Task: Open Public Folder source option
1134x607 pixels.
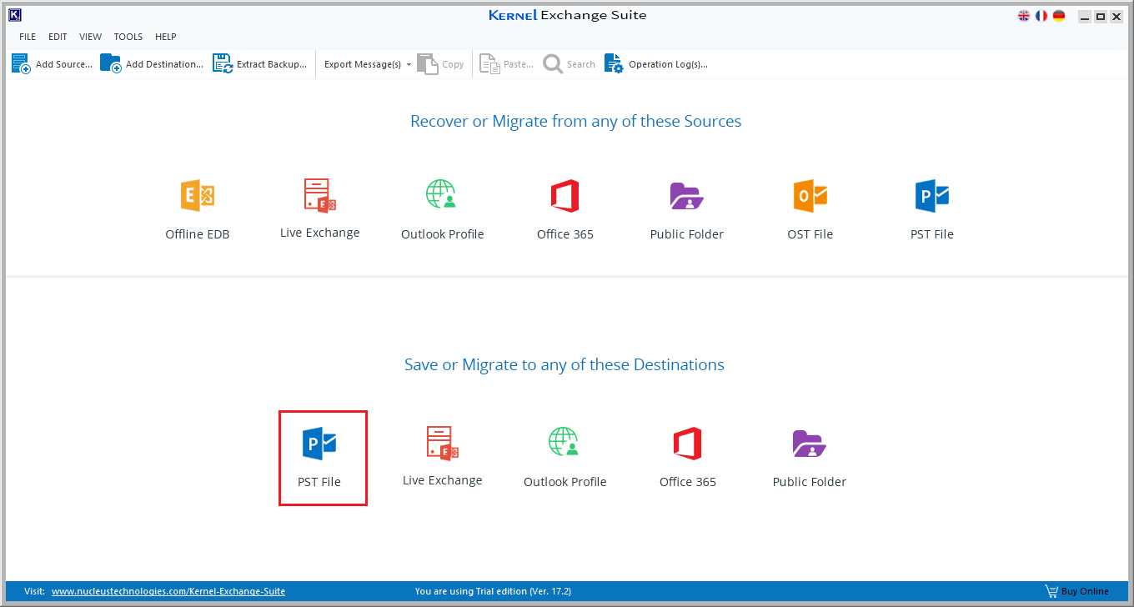Action: coord(687,210)
